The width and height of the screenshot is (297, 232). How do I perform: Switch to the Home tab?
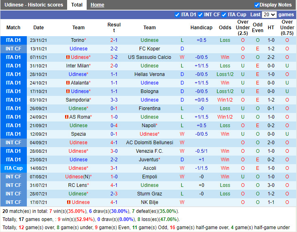(x=97, y=5)
